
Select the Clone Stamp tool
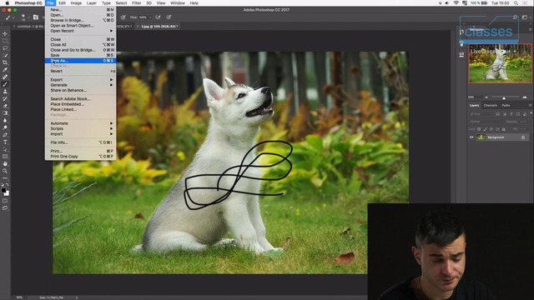(x=5, y=92)
